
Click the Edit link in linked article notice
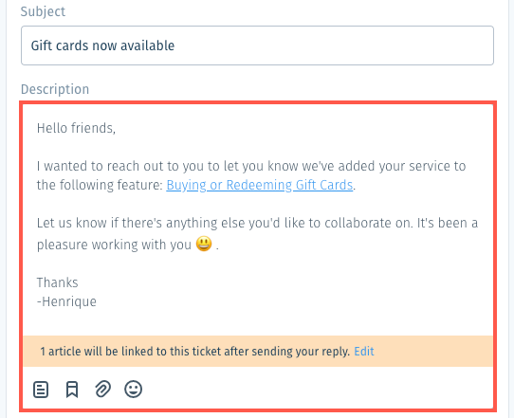(364, 351)
